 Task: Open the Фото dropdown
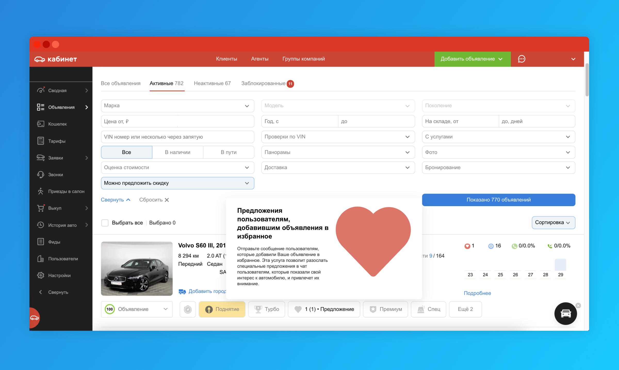tap(499, 152)
